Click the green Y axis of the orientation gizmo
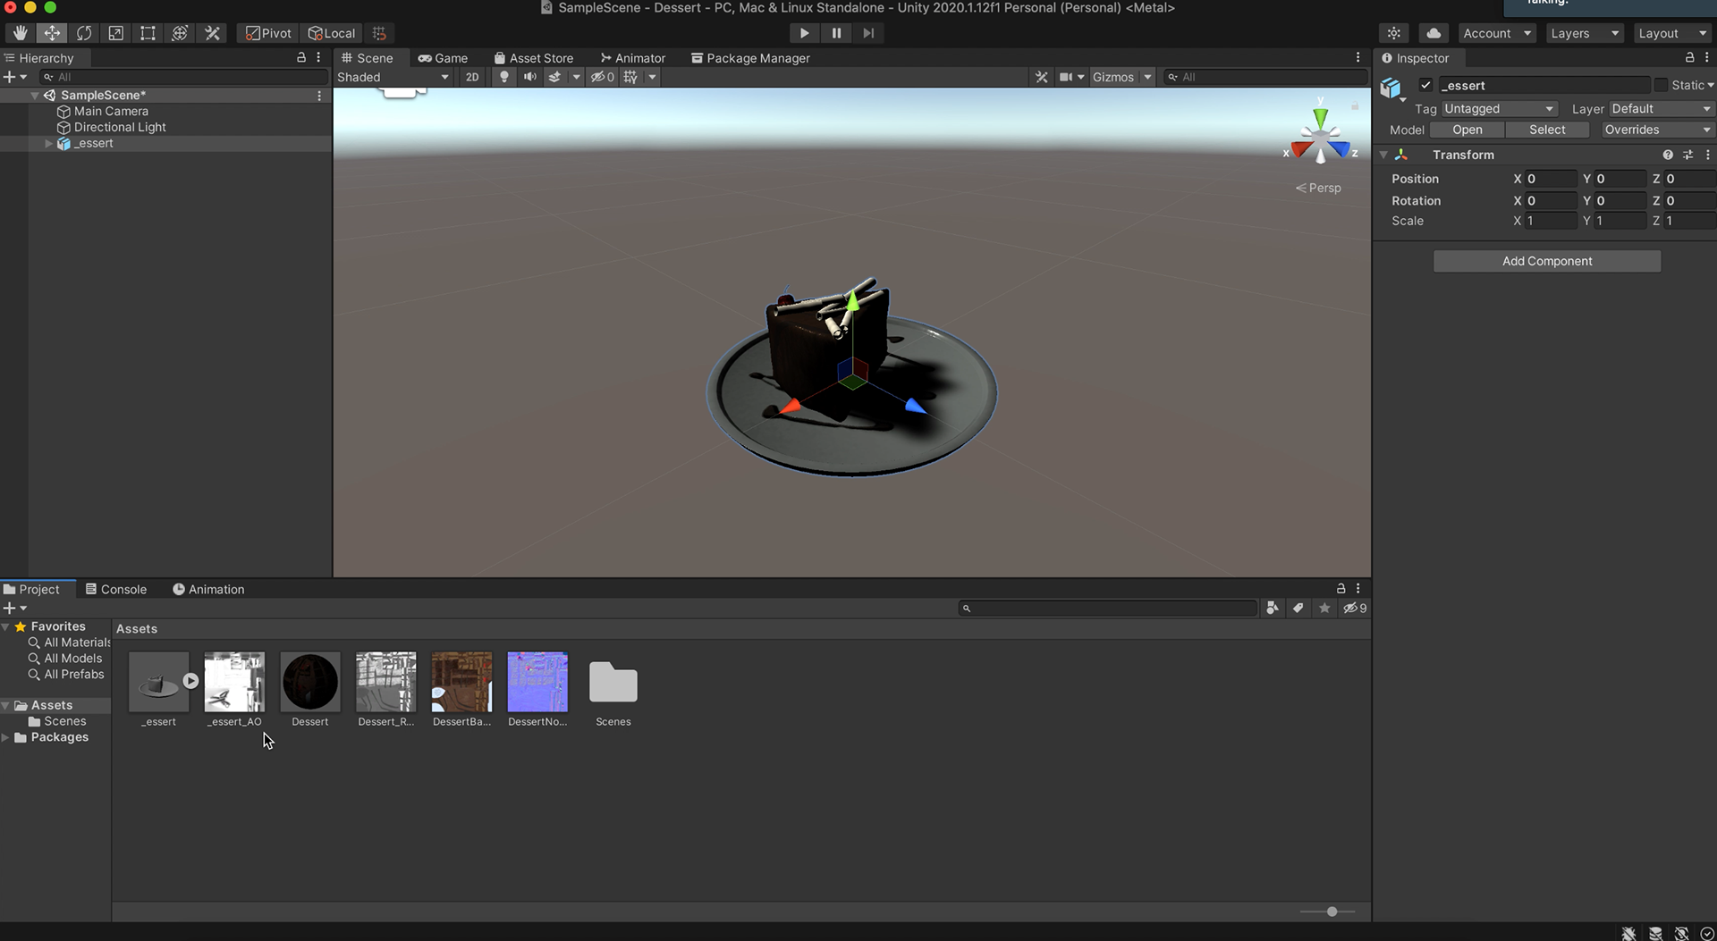 (x=1320, y=117)
